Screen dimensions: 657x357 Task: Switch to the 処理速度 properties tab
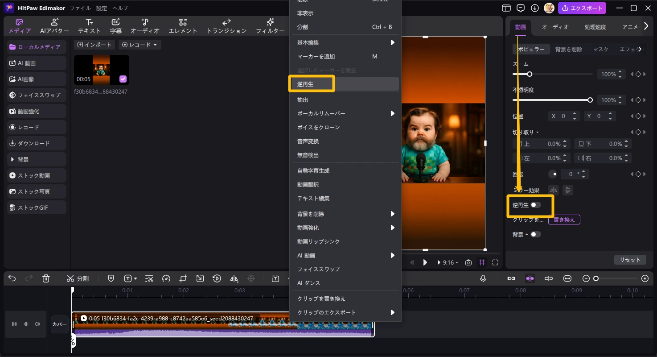tap(595, 27)
